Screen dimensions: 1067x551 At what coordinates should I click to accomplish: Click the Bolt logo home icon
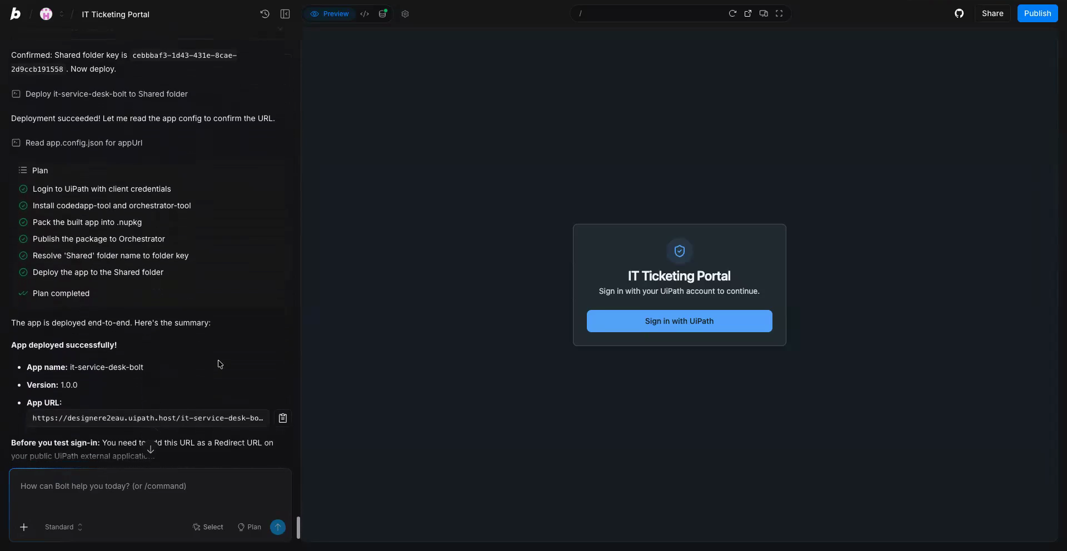coord(16,14)
